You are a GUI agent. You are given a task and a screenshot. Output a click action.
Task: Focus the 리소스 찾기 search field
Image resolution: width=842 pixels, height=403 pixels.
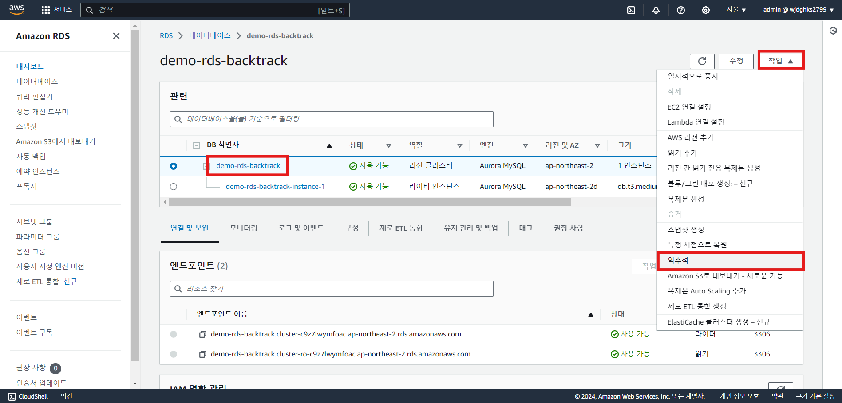tap(332, 289)
